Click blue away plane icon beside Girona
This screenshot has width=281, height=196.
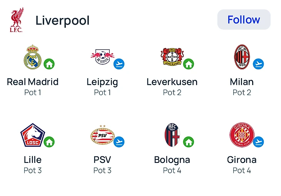[x=258, y=142]
